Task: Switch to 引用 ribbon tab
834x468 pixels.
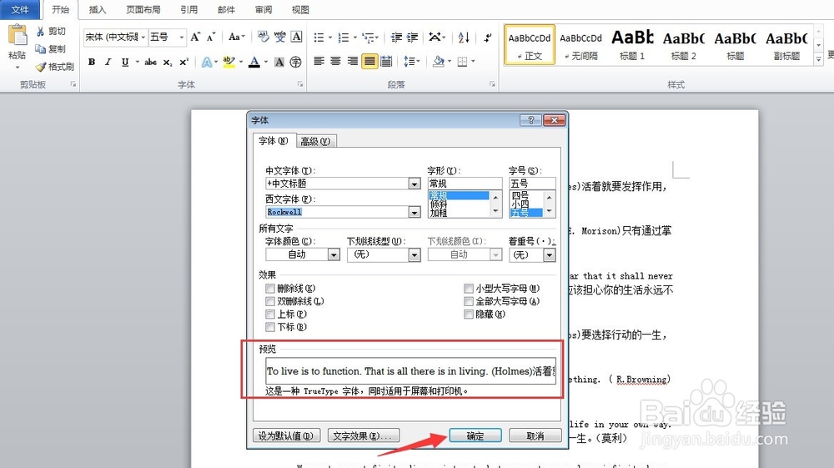Action: tap(188, 9)
